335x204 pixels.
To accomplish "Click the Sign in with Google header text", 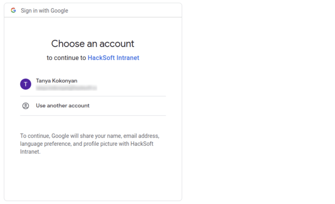I will [44, 11].
